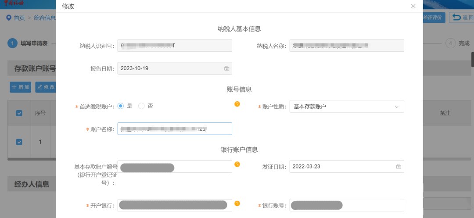
Task: Uncheck the row 1 checkbox
Action: coord(19,142)
